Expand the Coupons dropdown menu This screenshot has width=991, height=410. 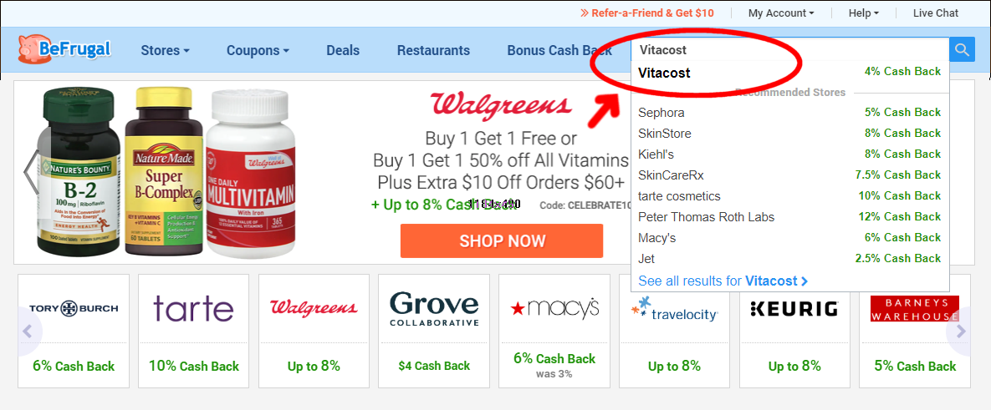(258, 50)
